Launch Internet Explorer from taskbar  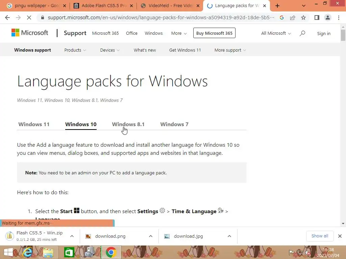[27, 252]
